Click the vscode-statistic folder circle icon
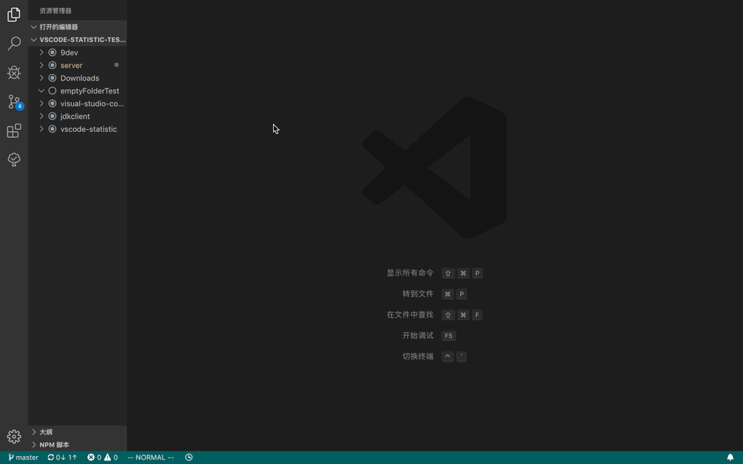Screen dimensions: 743x464 click(52, 129)
